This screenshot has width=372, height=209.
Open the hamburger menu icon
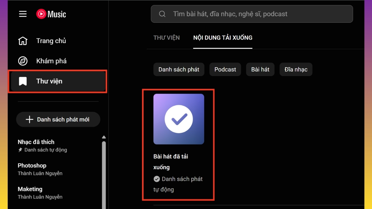click(23, 14)
